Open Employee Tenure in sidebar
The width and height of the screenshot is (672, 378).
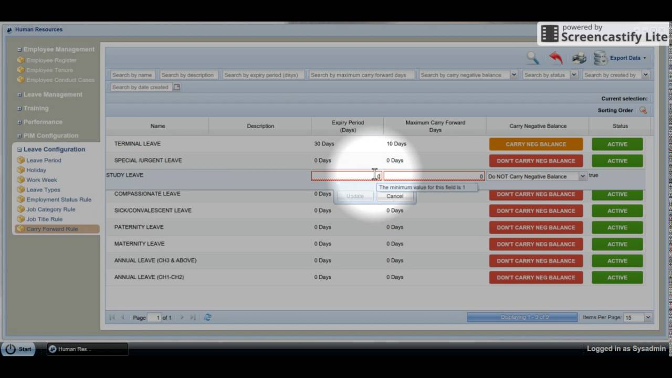[49, 70]
